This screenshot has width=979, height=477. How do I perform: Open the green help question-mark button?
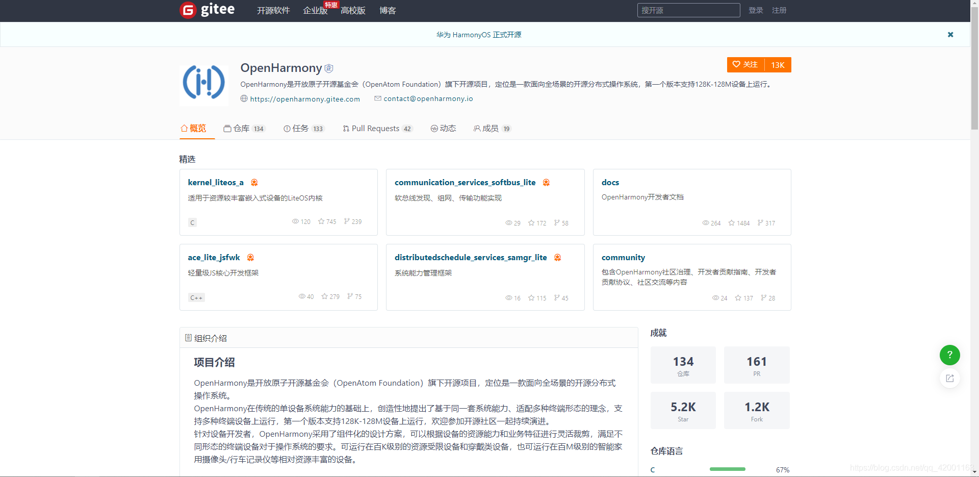click(x=949, y=355)
